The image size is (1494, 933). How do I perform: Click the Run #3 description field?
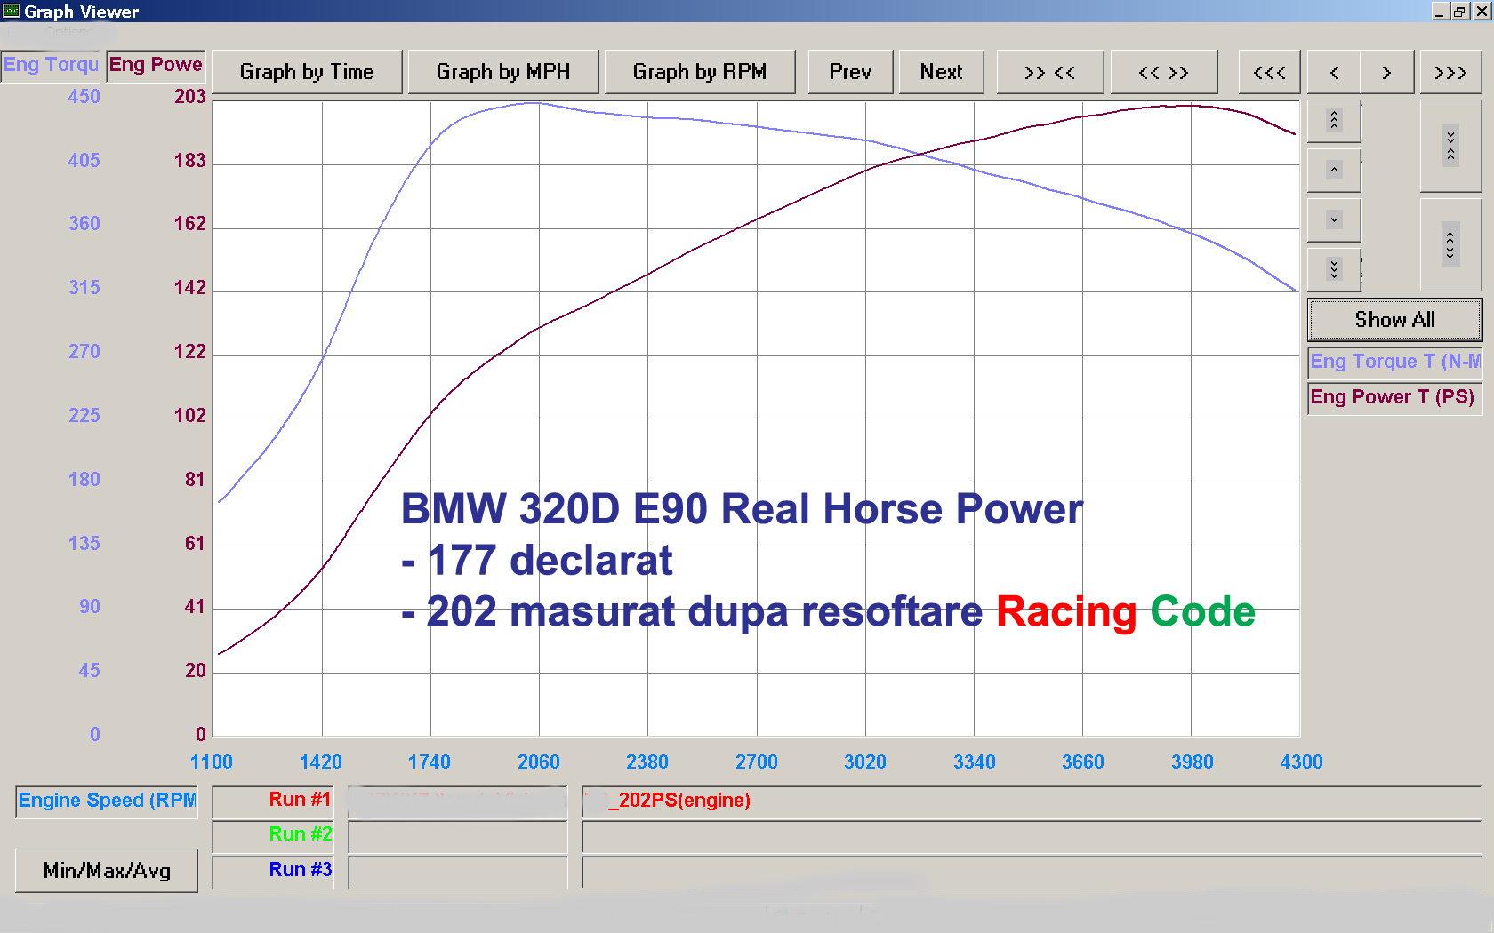tap(1032, 873)
